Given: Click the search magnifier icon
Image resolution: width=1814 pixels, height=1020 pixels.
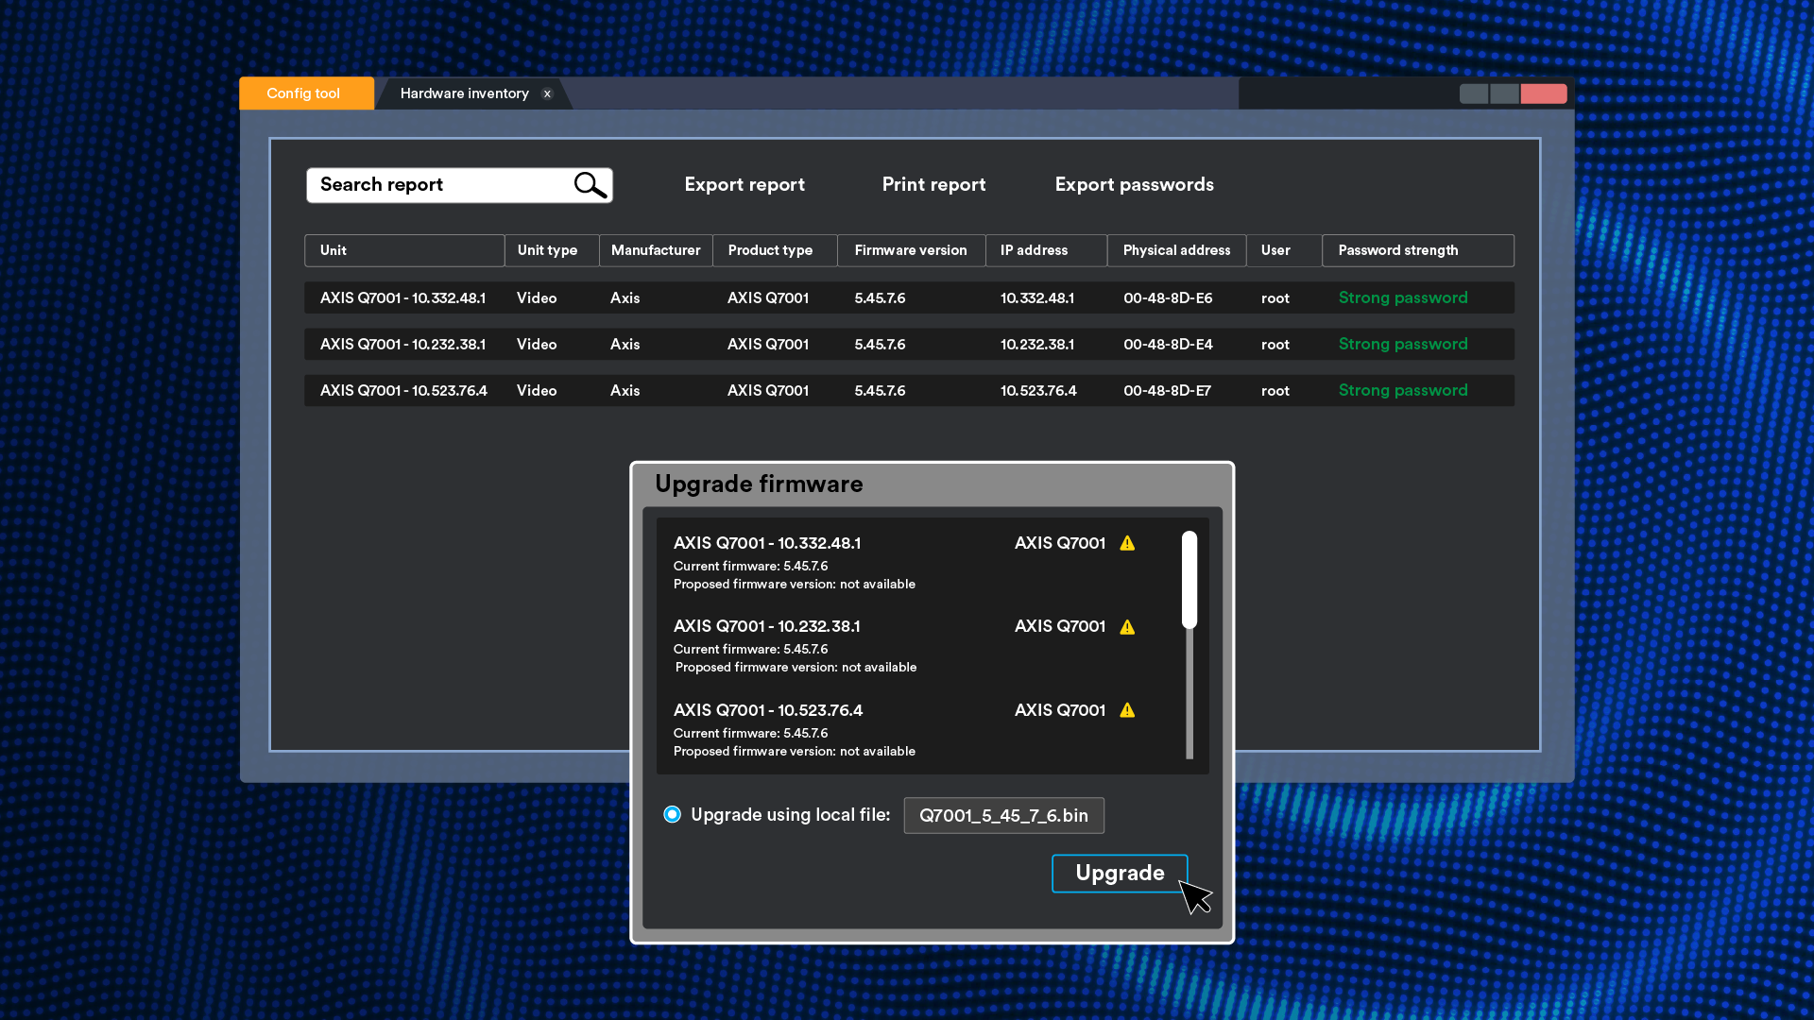Looking at the screenshot, I should click(x=589, y=185).
